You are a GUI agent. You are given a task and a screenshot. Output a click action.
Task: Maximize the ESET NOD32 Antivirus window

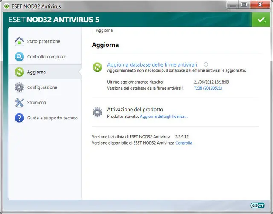(244, 5)
